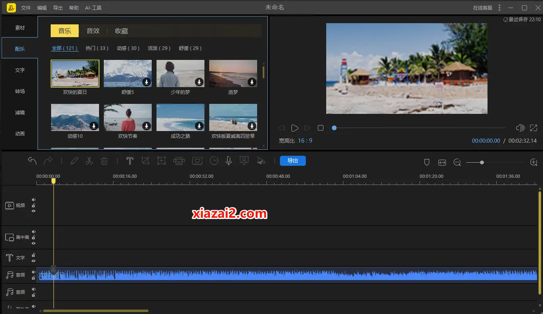The image size is (543, 314).
Task: Open the mosaic tool icon
Action: coord(179,161)
